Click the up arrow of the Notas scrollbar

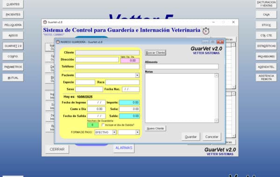(x=216, y=75)
